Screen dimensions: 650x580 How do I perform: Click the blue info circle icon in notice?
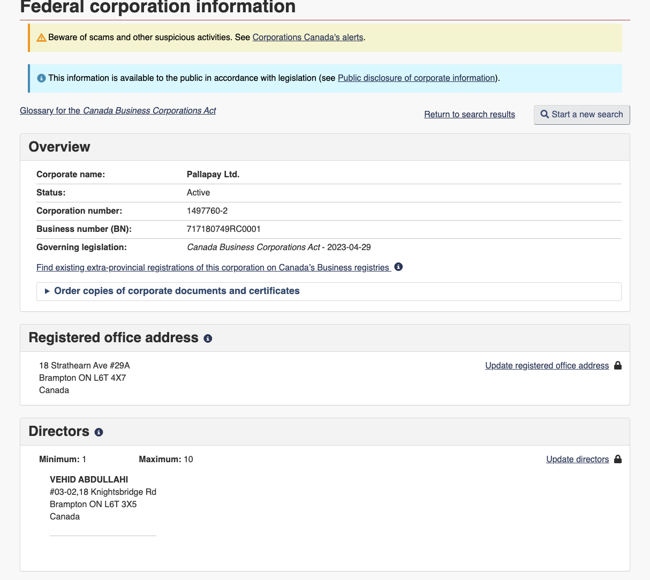click(41, 78)
